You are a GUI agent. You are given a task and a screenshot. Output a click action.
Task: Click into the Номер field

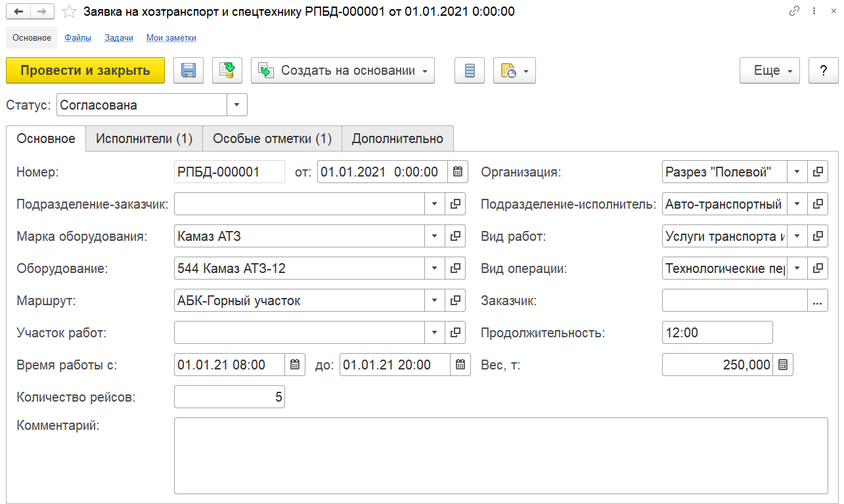click(x=229, y=172)
